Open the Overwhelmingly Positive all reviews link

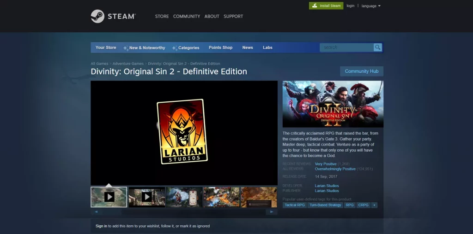tap(335, 169)
